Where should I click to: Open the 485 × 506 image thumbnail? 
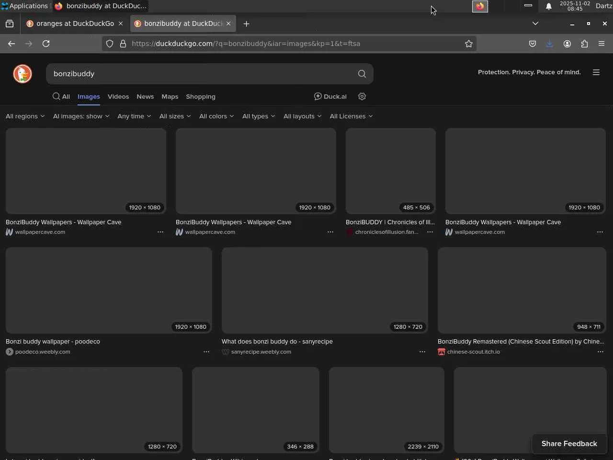(391, 171)
